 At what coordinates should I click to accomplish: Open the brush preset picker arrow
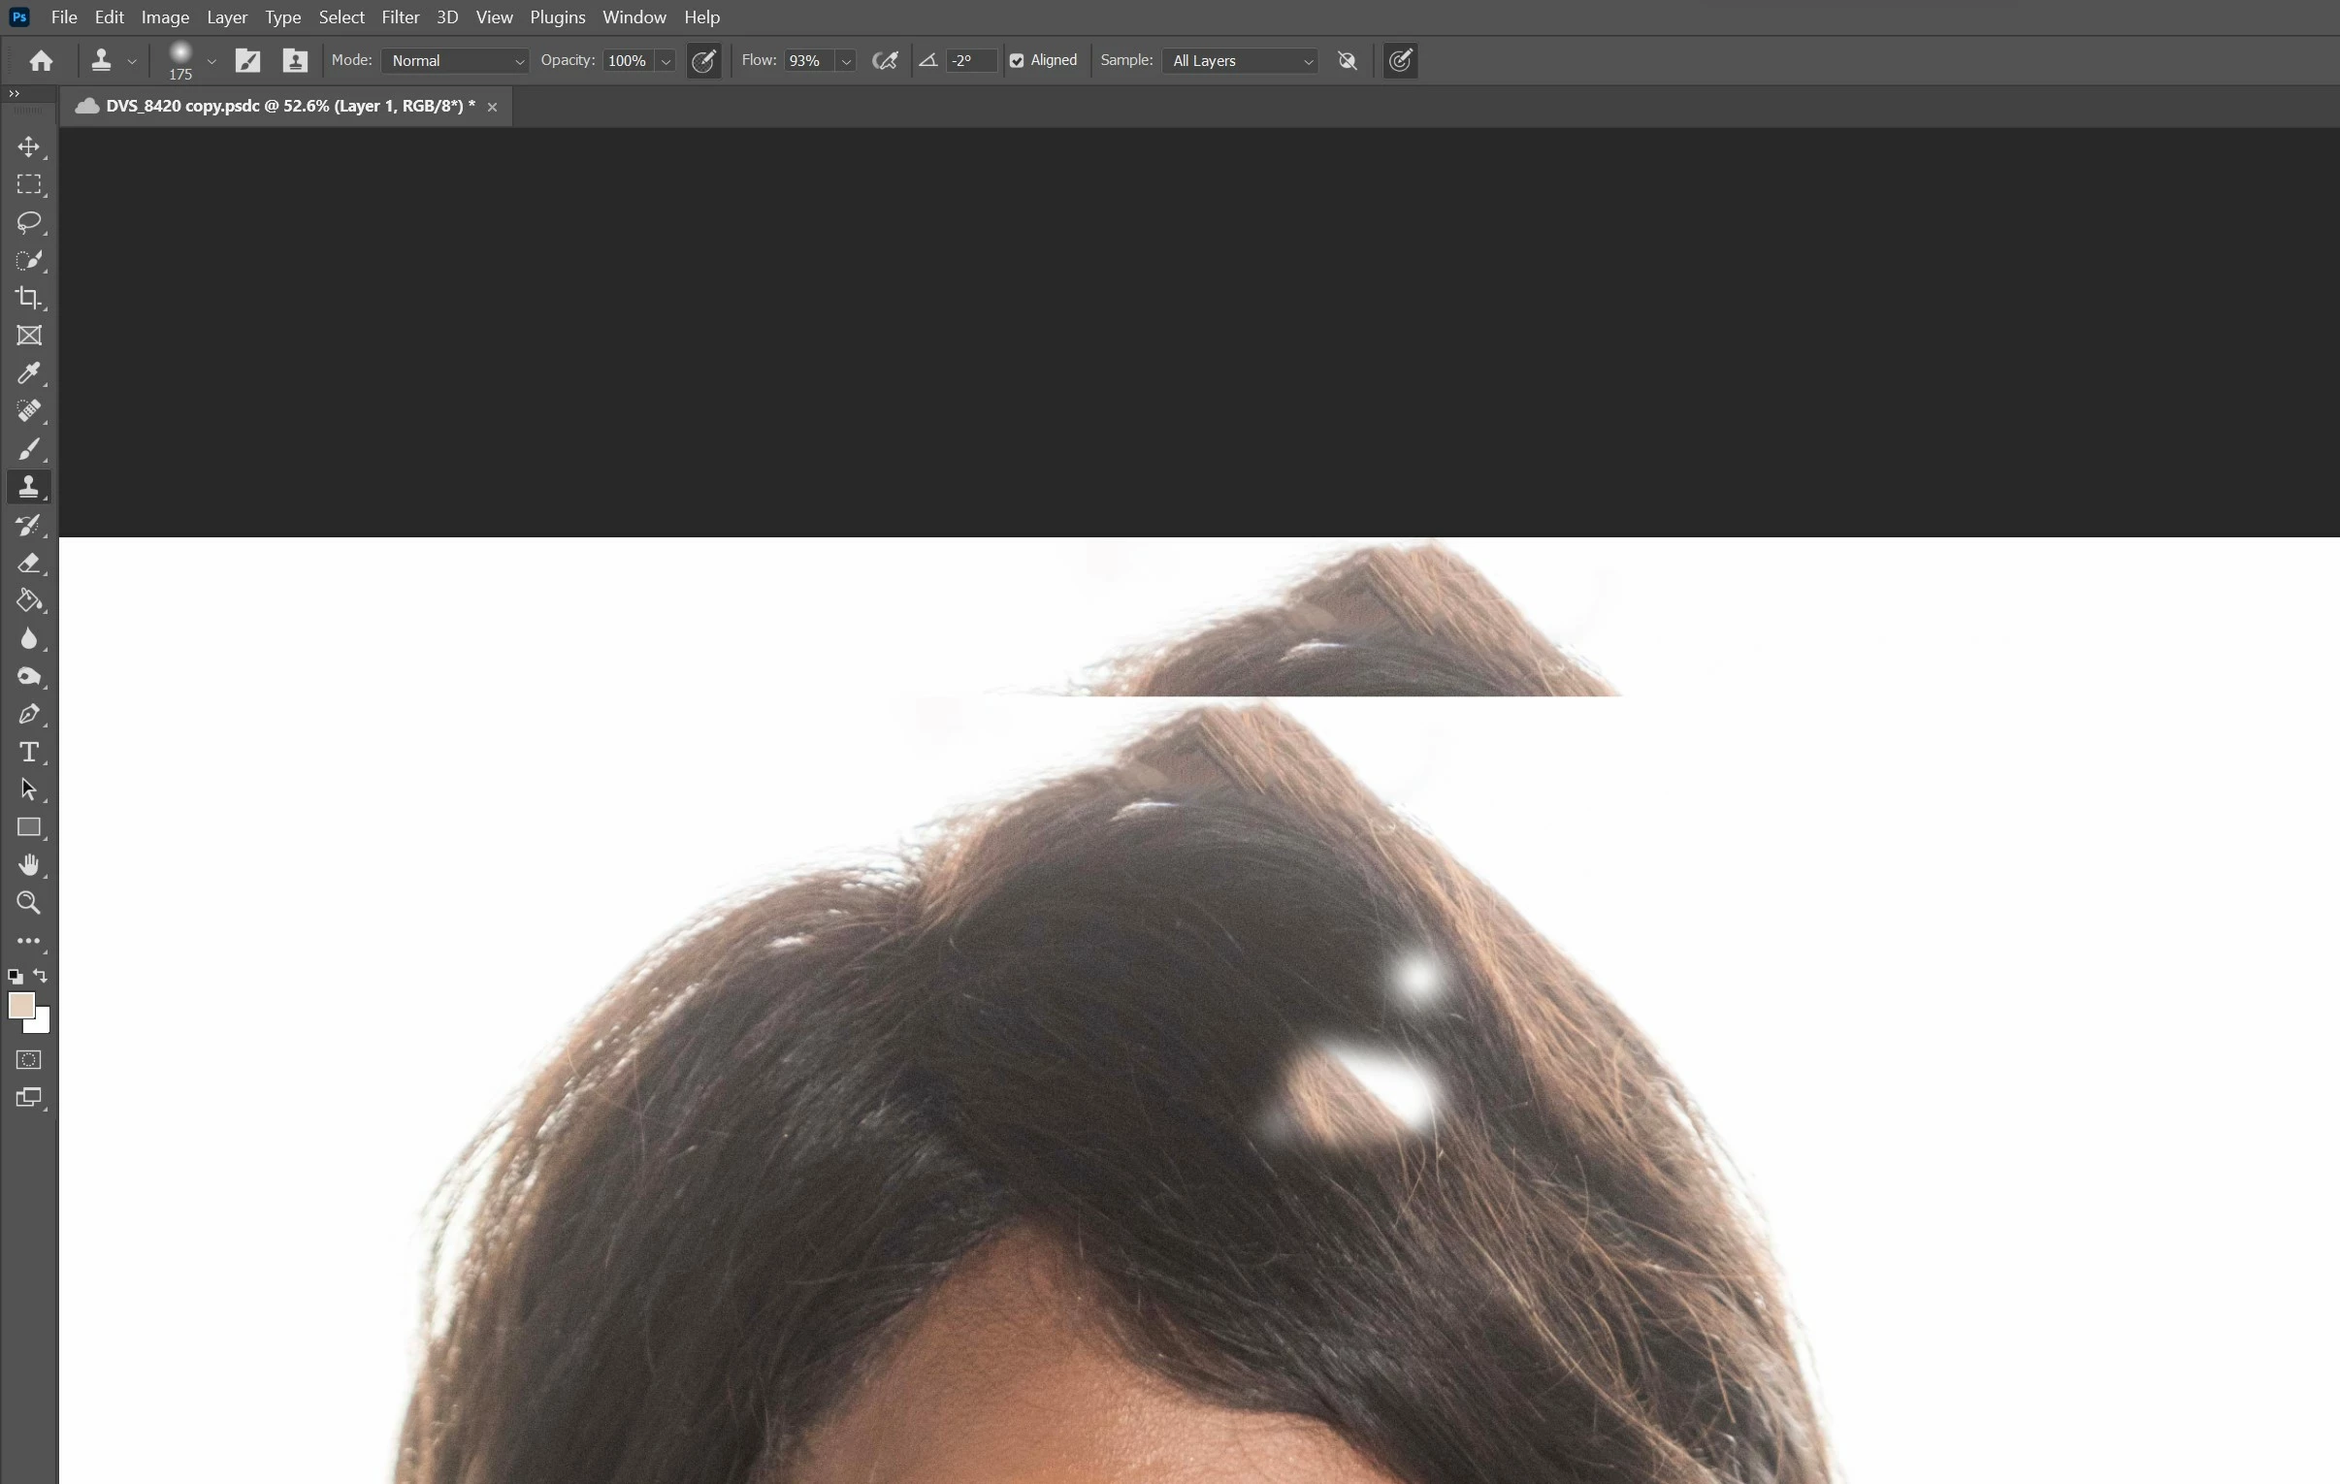pyautogui.click(x=211, y=61)
